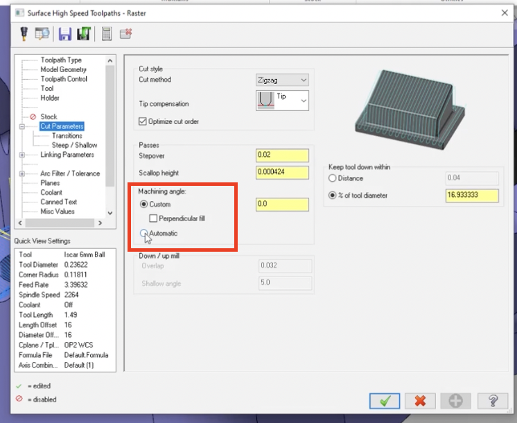Select the disabled Stock page
The height and width of the screenshot is (423, 517).
[x=49, y=116]
